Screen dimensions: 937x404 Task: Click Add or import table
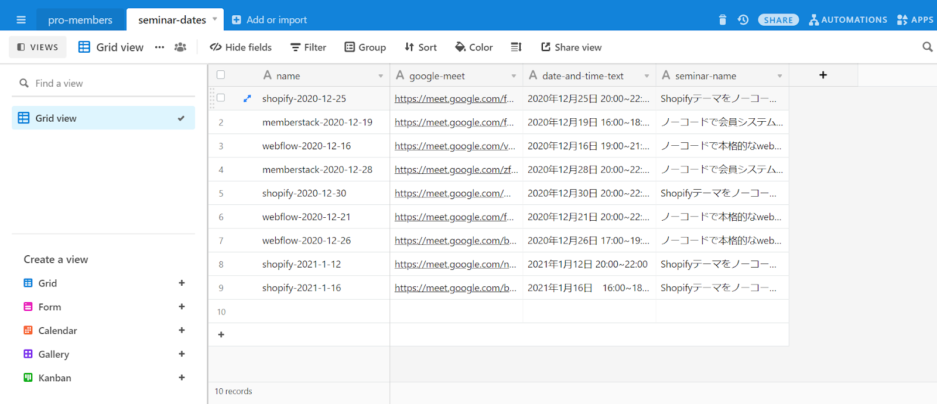coord(269,20)
